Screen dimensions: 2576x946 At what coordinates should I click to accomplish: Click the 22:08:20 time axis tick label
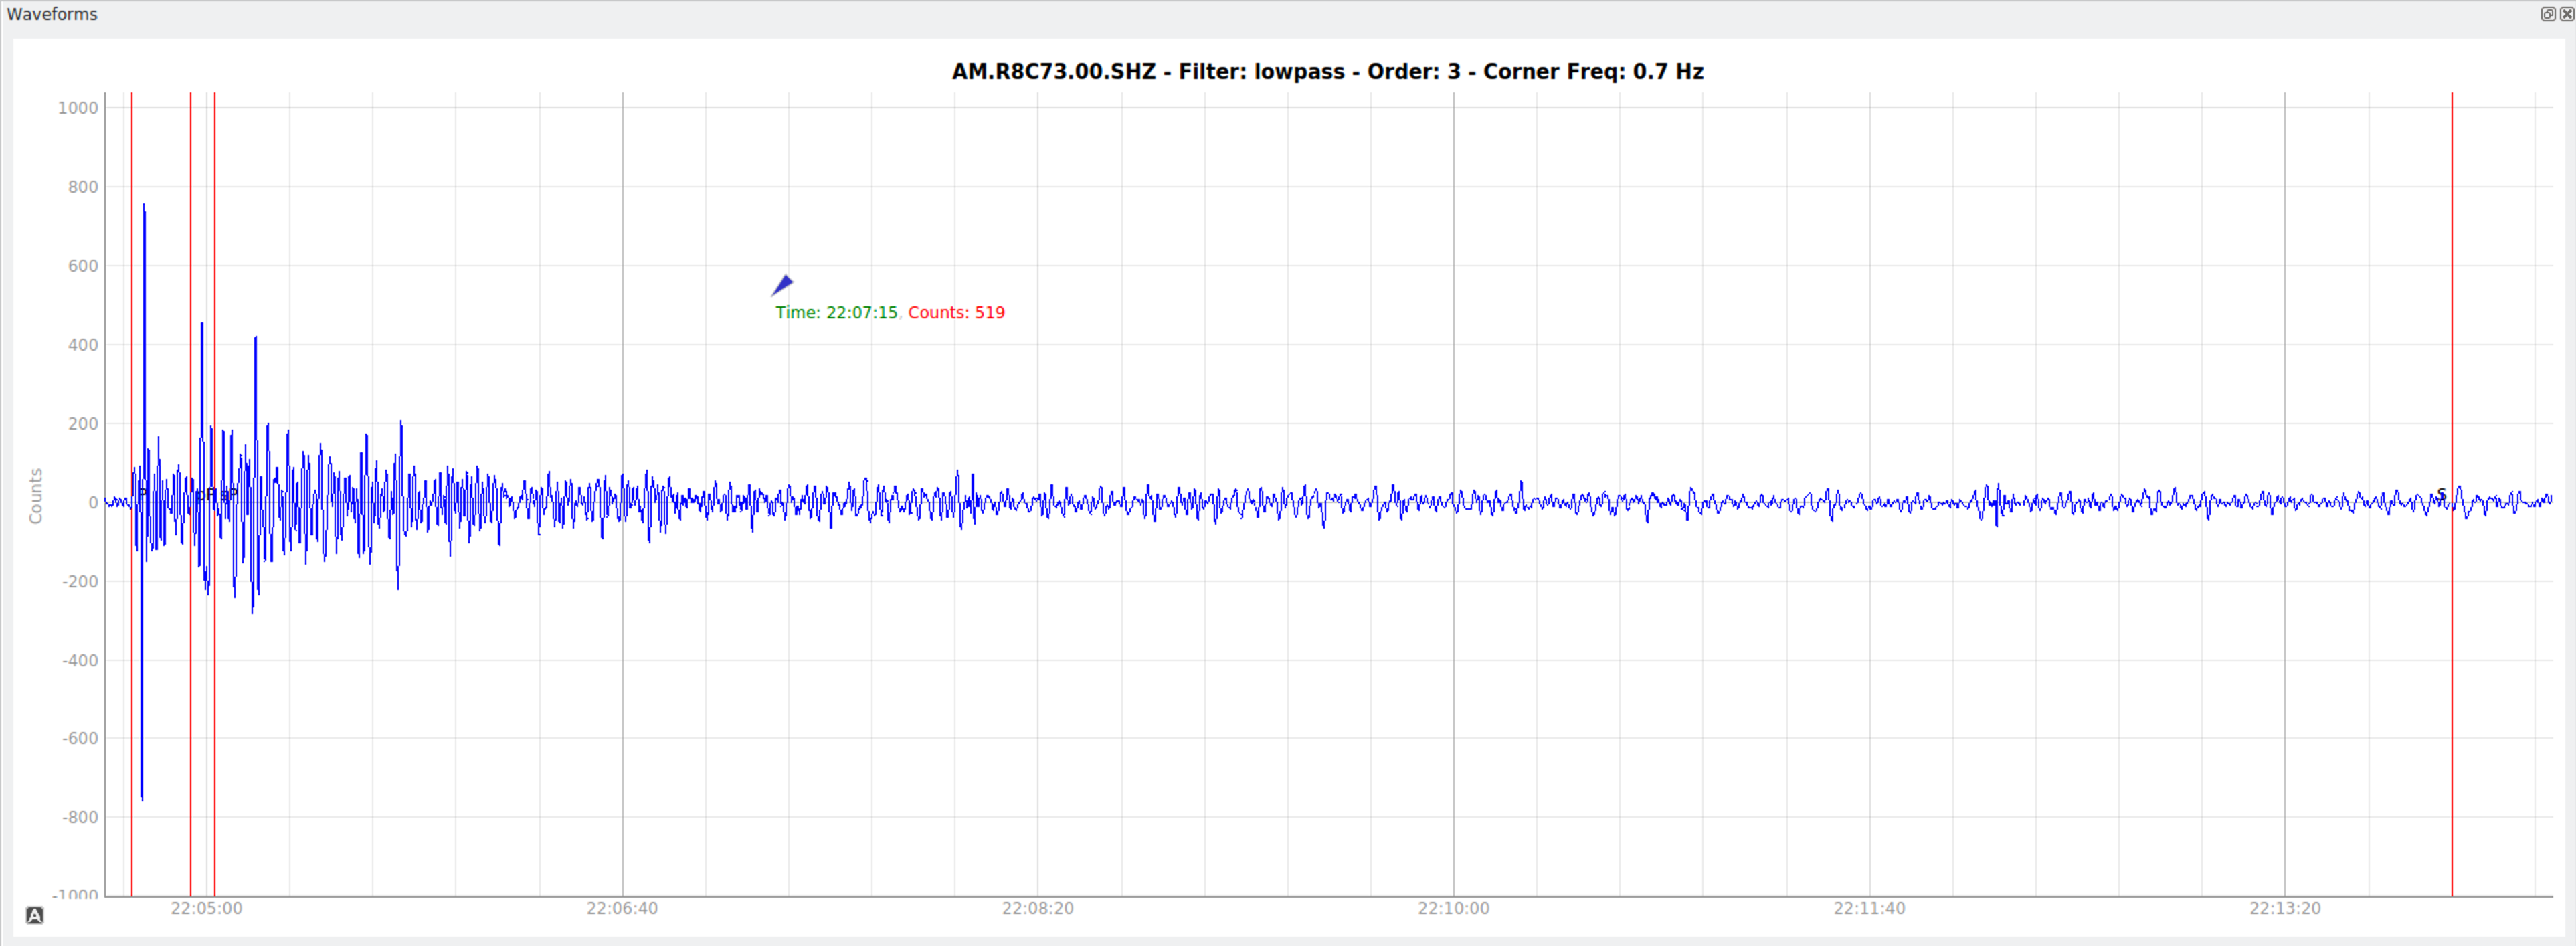pyautogui.click(x=1038, y=908)
